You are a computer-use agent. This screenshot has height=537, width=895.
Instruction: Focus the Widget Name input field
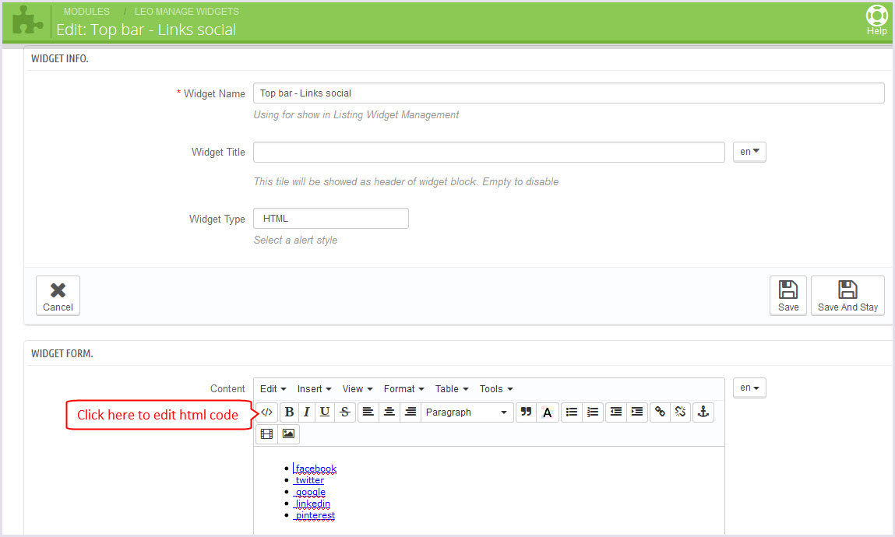[x=569, y=93]
